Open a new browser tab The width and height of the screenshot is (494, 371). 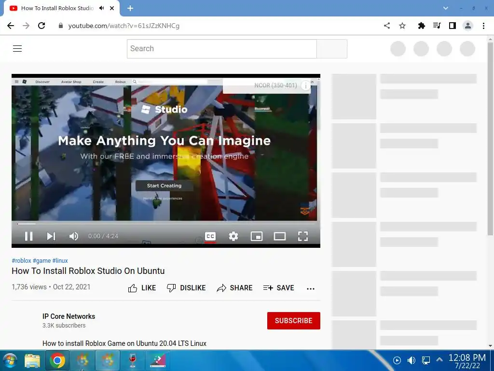[130, 8]
